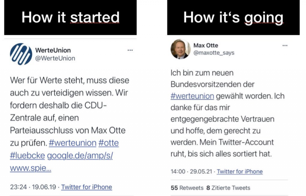This screenshot has width=306, height=196.
Task: View the 55 Retweets list
Action: pyautogui.click(x=187, y=188)
